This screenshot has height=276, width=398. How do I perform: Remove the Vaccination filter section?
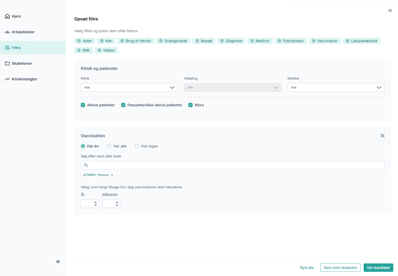point(383,136)
